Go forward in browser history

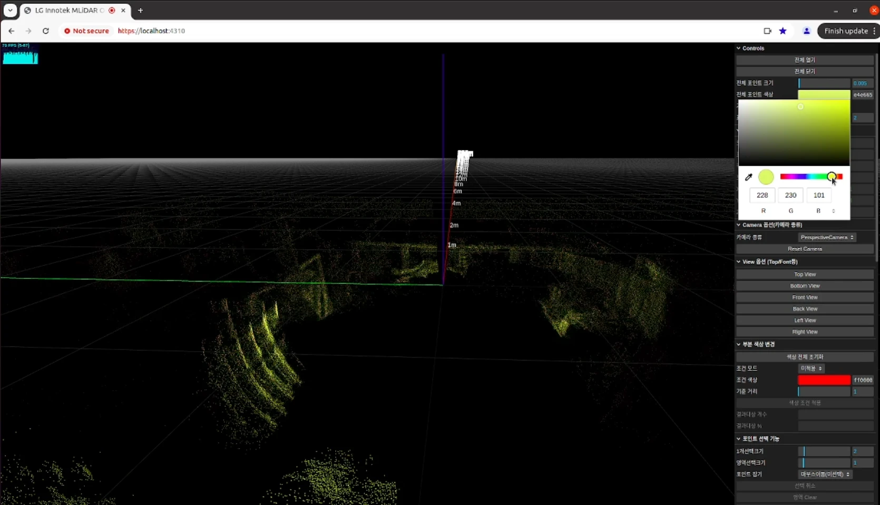(x=28, y=31)
